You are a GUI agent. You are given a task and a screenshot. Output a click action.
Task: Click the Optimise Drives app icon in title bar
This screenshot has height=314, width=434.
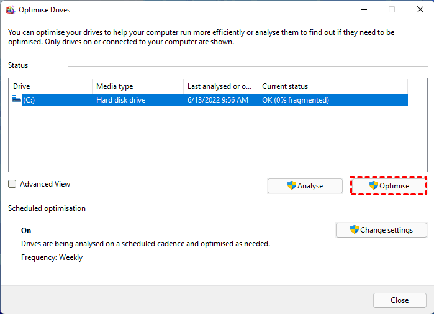pos(10,9)
